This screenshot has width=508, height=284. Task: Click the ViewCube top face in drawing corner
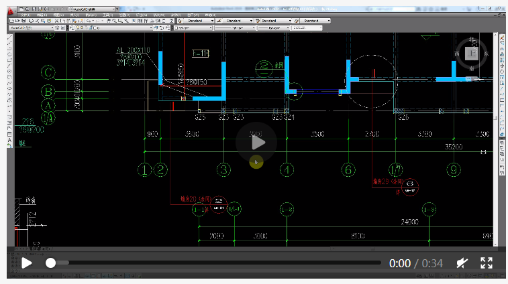(471, 54)
